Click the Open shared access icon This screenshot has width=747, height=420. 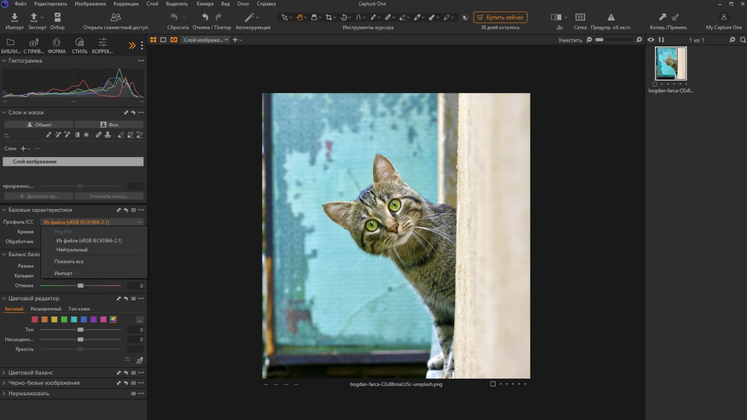[x=115, y=17]
